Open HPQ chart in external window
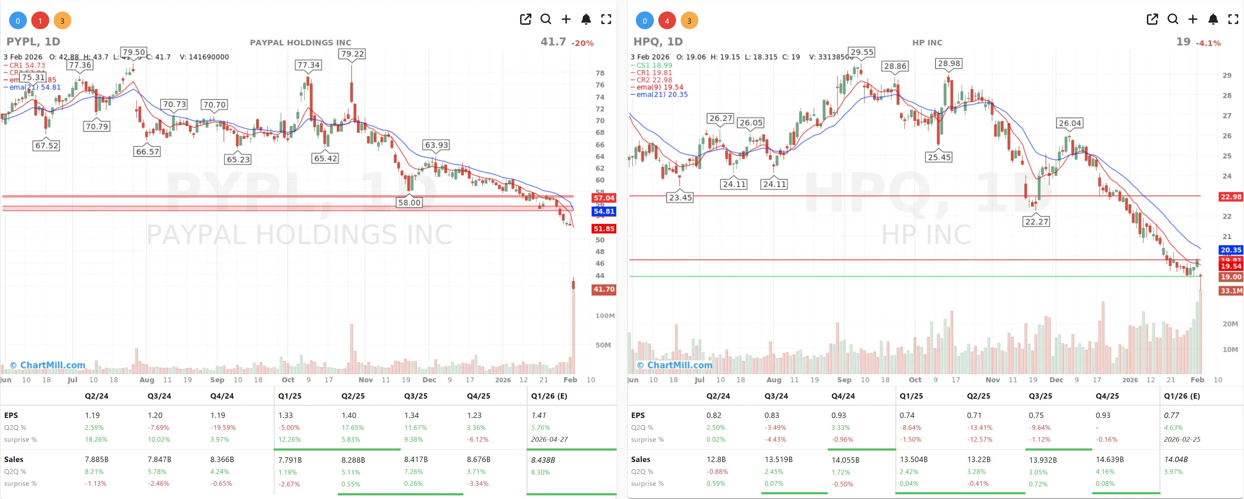Viewport: 1244px width, 499px height. point(1152,20)
